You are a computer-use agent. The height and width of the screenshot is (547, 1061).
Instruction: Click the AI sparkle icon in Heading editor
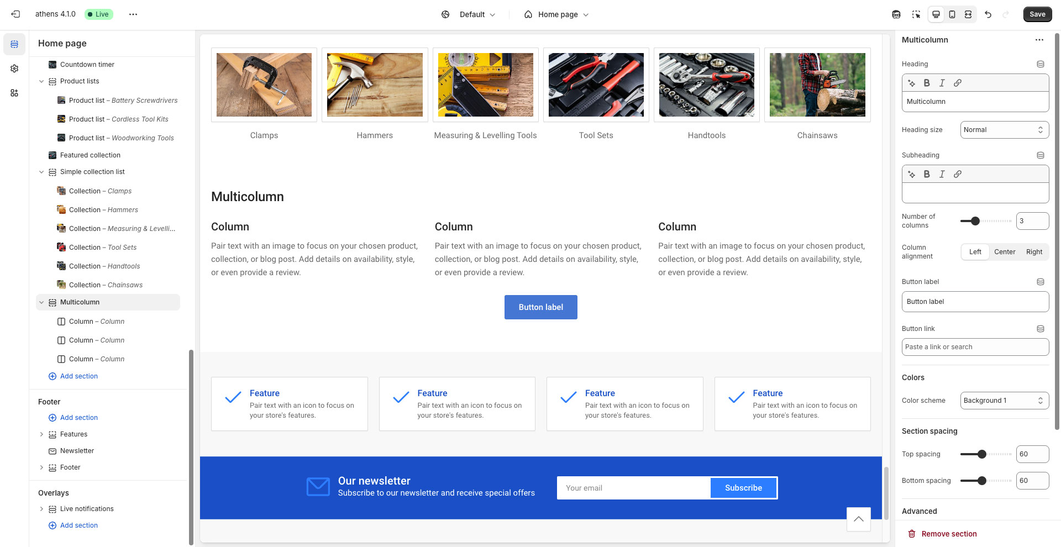click(x=912, y=83)
